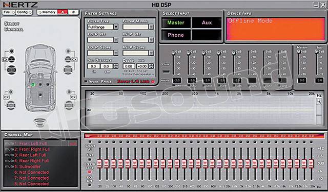Select channel 1: Front Left Full
Viewport: 328px width, 192px height.
click(x=40, y=143)
